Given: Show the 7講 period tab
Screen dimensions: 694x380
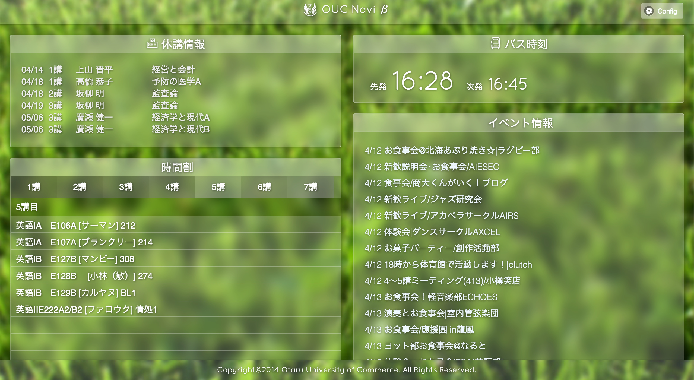Looking at the screenshot, I should (310, 187).
